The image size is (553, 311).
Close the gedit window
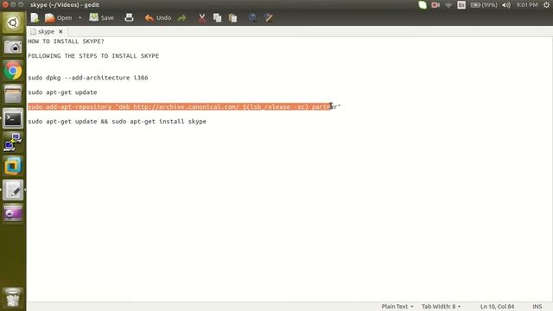click(5, 4)
